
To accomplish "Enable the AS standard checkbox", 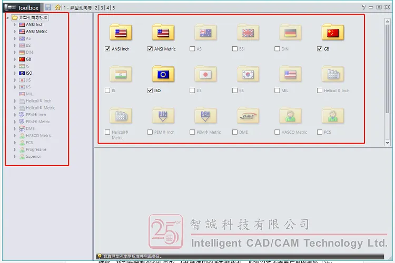I will (192, 49).
